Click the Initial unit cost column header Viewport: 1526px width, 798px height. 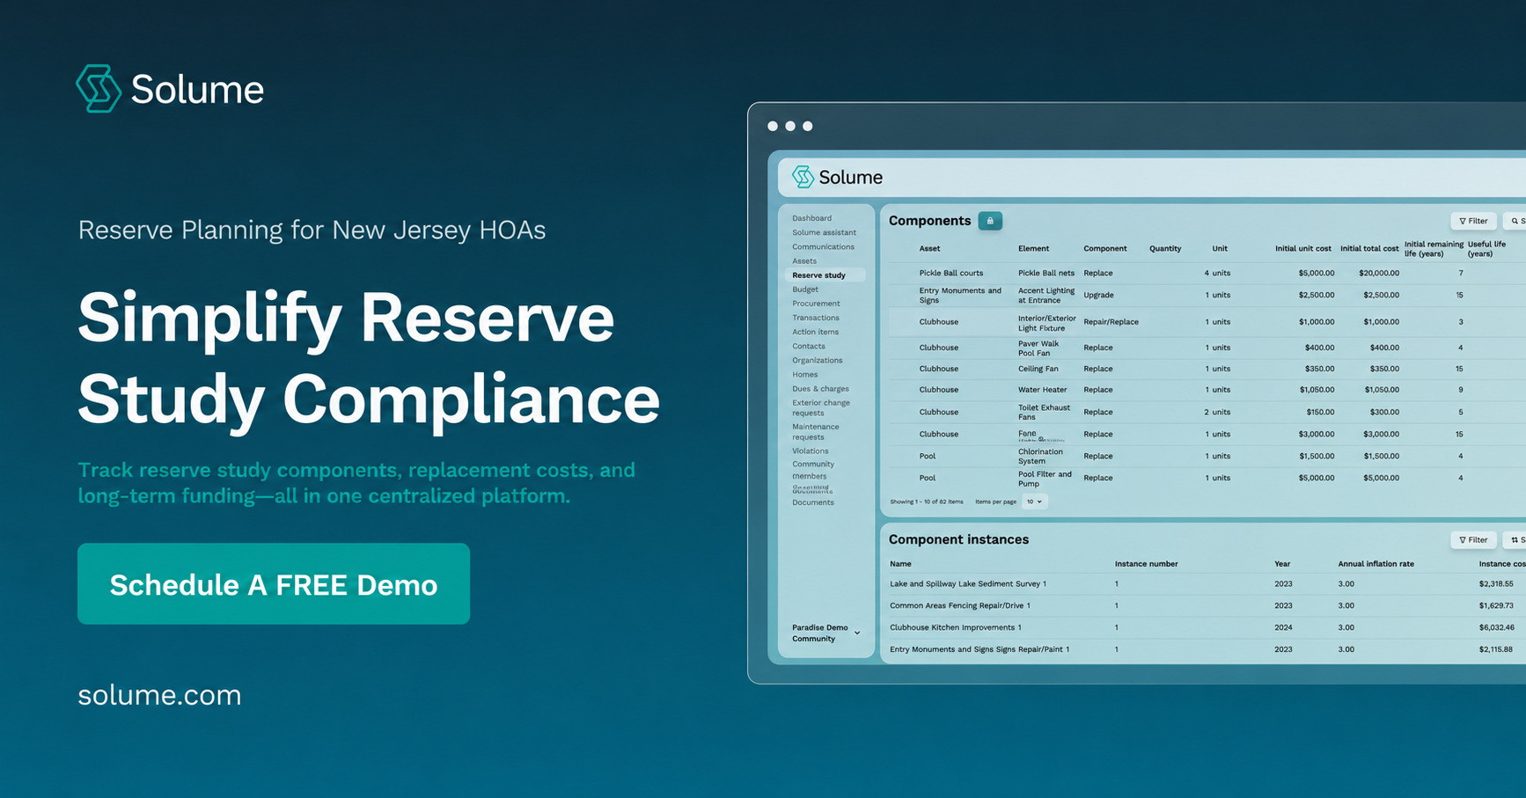pyautogui.click(x=1303, y=249)
